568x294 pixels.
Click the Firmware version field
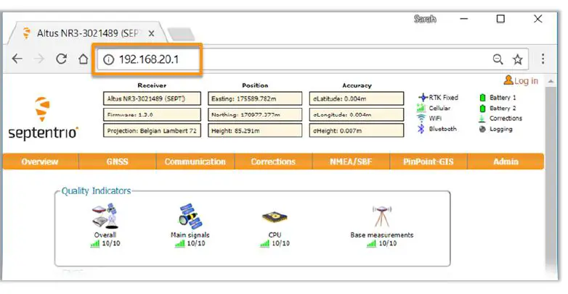pyautogui.click(x=152, y=114)
